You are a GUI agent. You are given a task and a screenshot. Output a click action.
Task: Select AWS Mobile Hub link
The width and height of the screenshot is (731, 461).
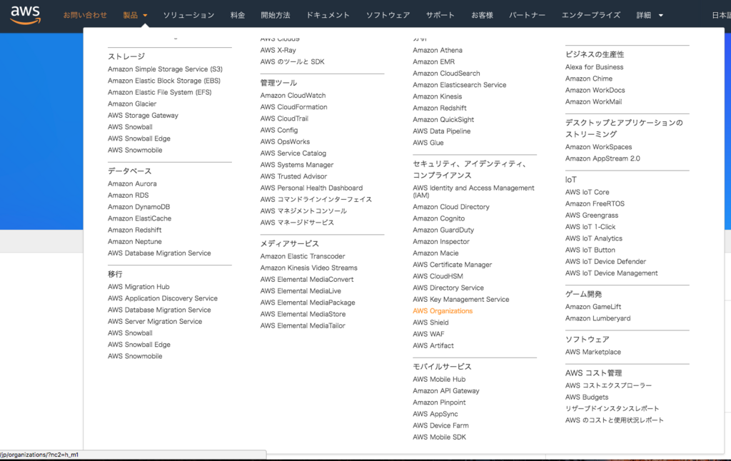(x=439, y=380)
